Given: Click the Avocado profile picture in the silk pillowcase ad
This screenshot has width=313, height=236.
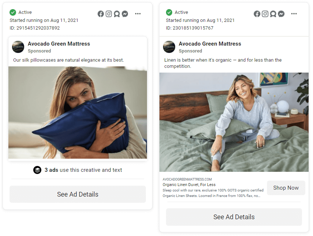Looking at the screenshot, I should click(x=18, y=47).
